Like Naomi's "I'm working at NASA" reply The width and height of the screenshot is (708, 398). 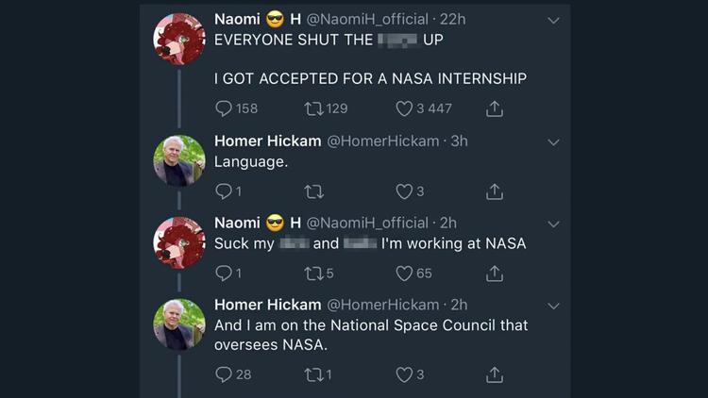(404, 274)
